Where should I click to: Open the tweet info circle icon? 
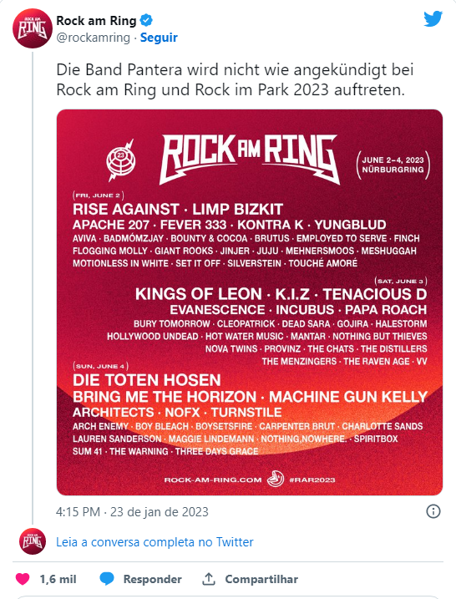(433, 511)
